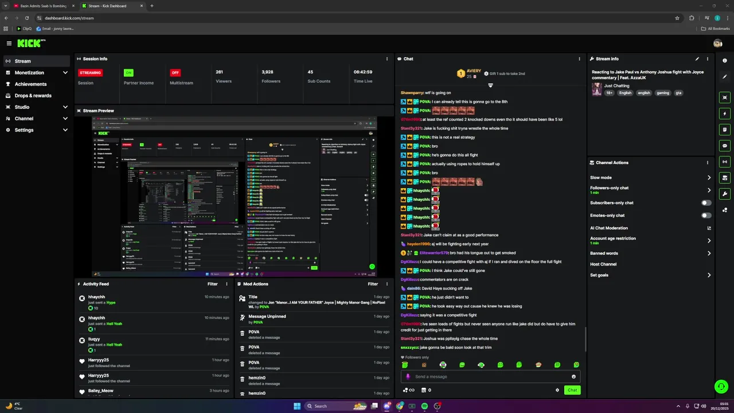This screenshot has height=413, width=734.
Task: Open the green support headset button
Action: 721,387
